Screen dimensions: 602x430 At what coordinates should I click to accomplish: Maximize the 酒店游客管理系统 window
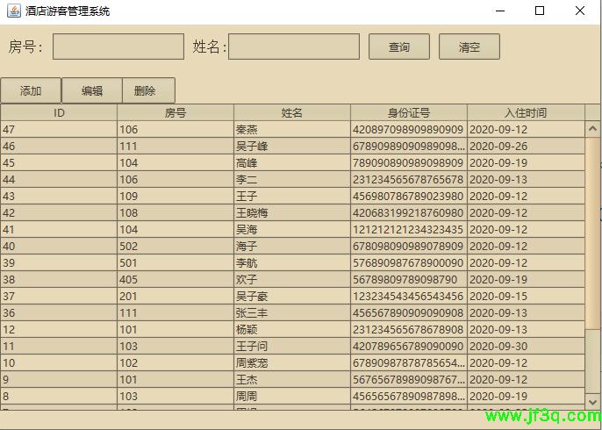(x=540, y=11)
